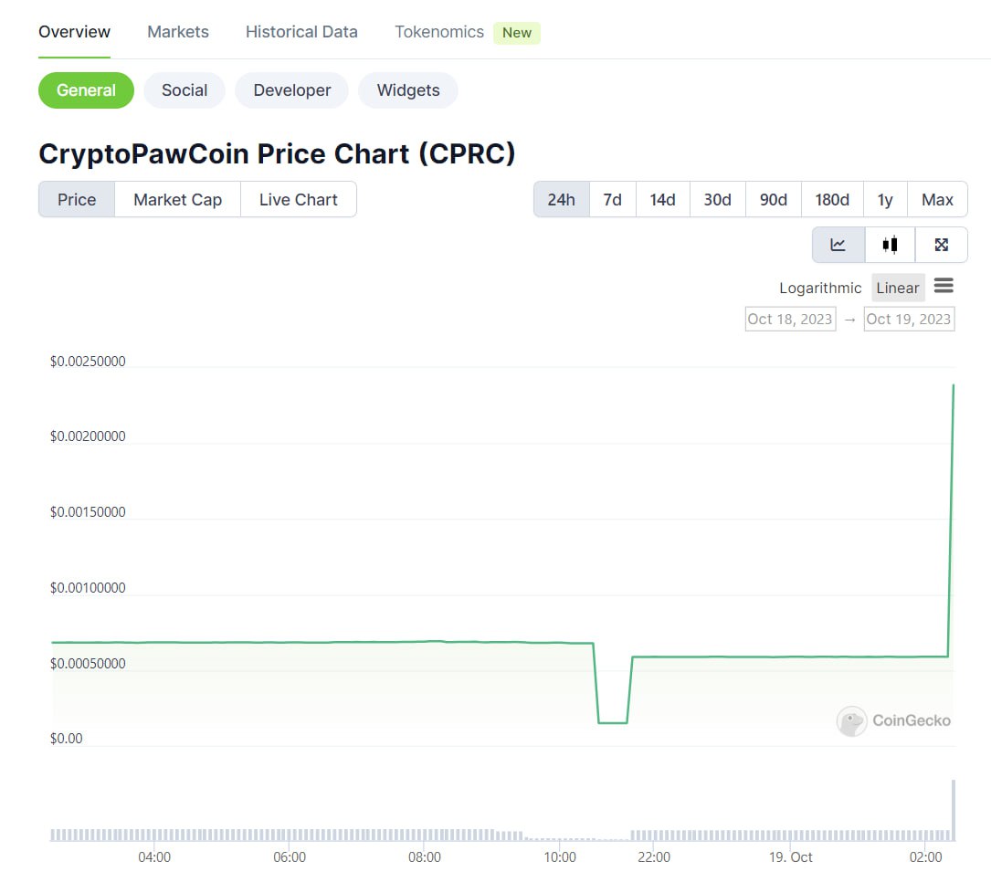Click the 04:00 time axis label
991x872 pixels.
click(154, 856)
